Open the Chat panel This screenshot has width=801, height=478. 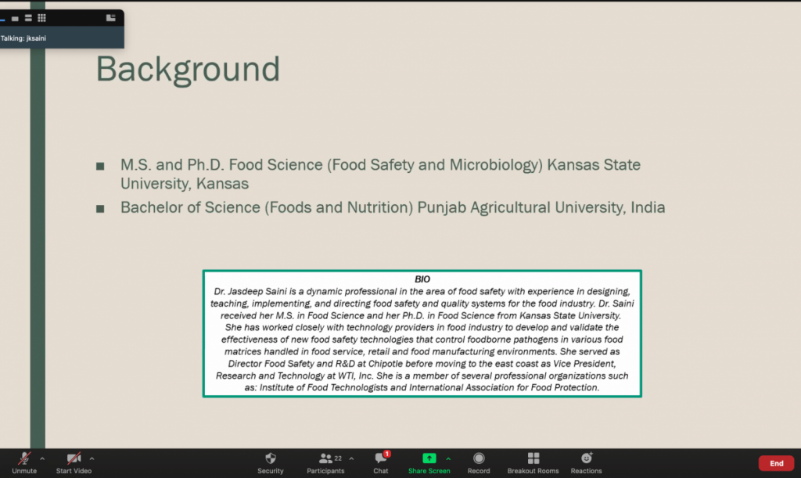click(381, 463)
